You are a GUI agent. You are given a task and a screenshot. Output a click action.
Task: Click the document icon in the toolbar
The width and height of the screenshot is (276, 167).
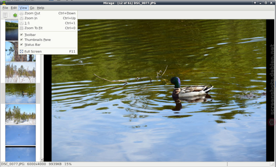pos(5,15)
